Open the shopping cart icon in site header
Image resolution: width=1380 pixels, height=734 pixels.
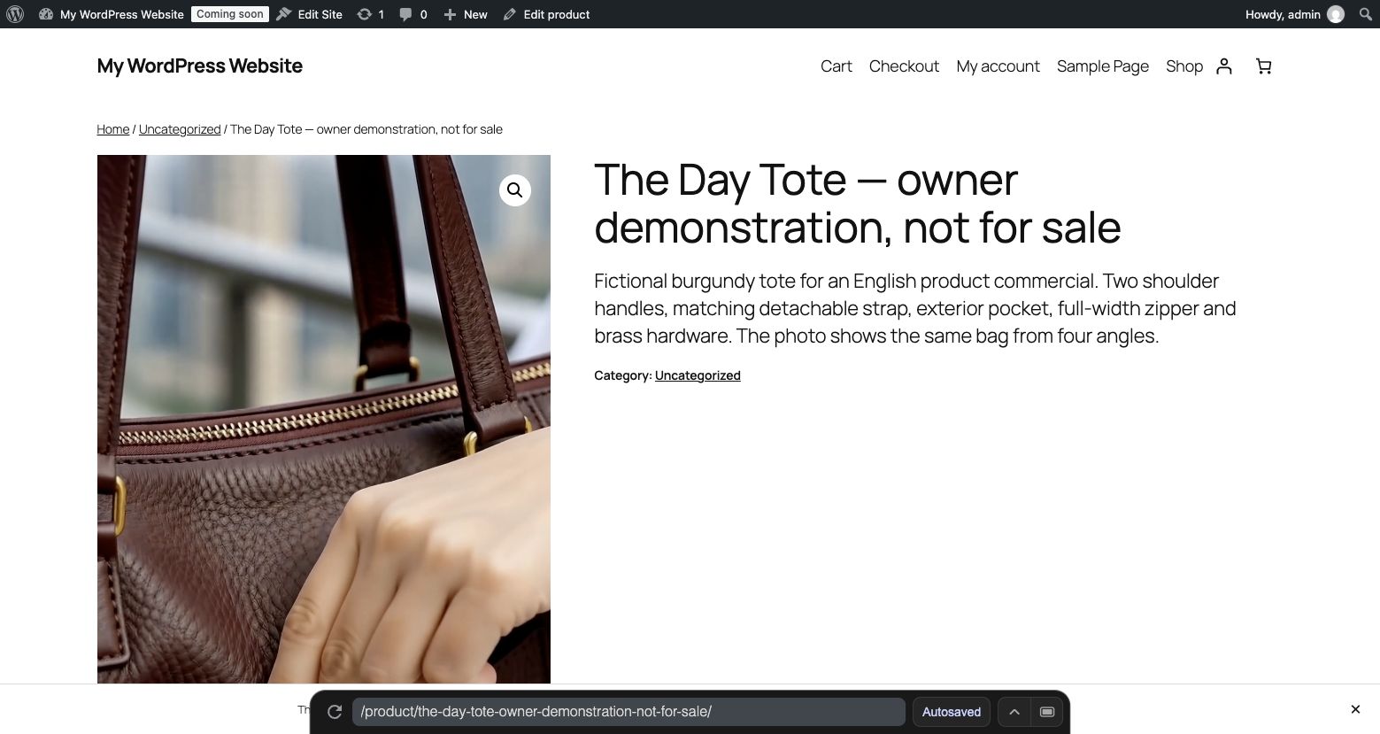pos(1263,66)
